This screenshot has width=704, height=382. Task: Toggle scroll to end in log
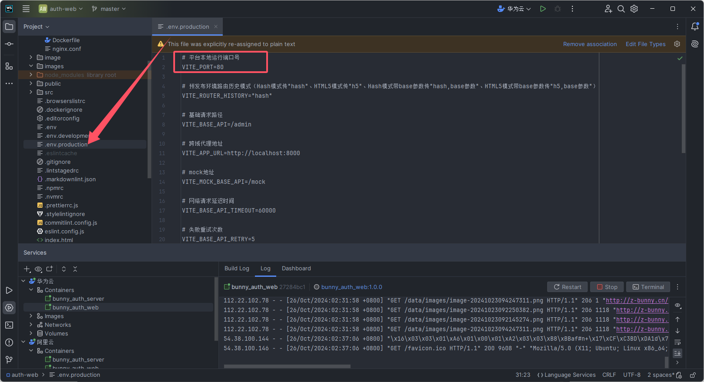[x=678, y=353]
